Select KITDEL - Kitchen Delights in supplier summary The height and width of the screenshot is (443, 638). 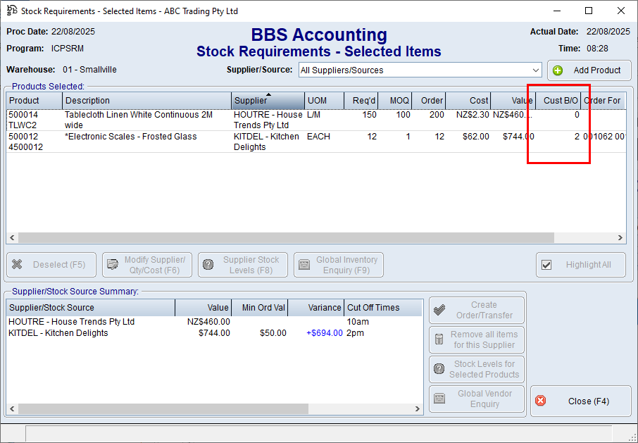pos(58,333)
